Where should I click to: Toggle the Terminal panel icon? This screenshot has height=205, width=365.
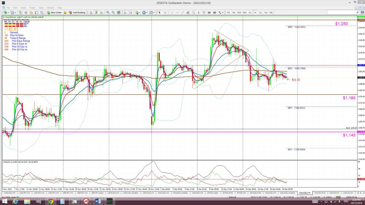tap(37, 12)
